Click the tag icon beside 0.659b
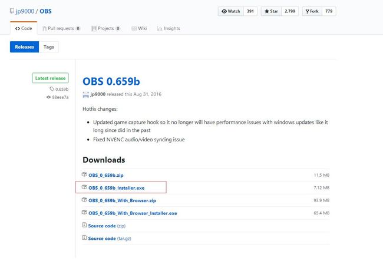The image size is (383, 271). [x=52, y=89]
